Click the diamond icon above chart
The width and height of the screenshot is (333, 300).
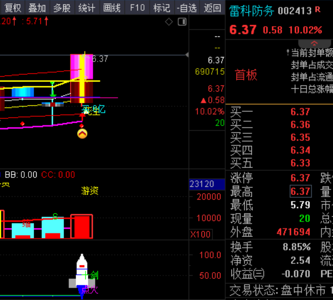169,22
